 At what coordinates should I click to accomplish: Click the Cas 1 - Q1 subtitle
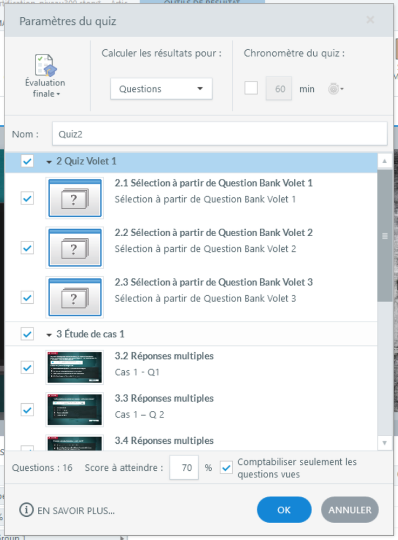coord(137,372)
